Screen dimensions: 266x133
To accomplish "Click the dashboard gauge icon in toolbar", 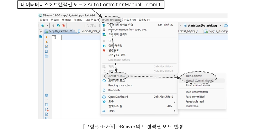I will coord(226,25).
